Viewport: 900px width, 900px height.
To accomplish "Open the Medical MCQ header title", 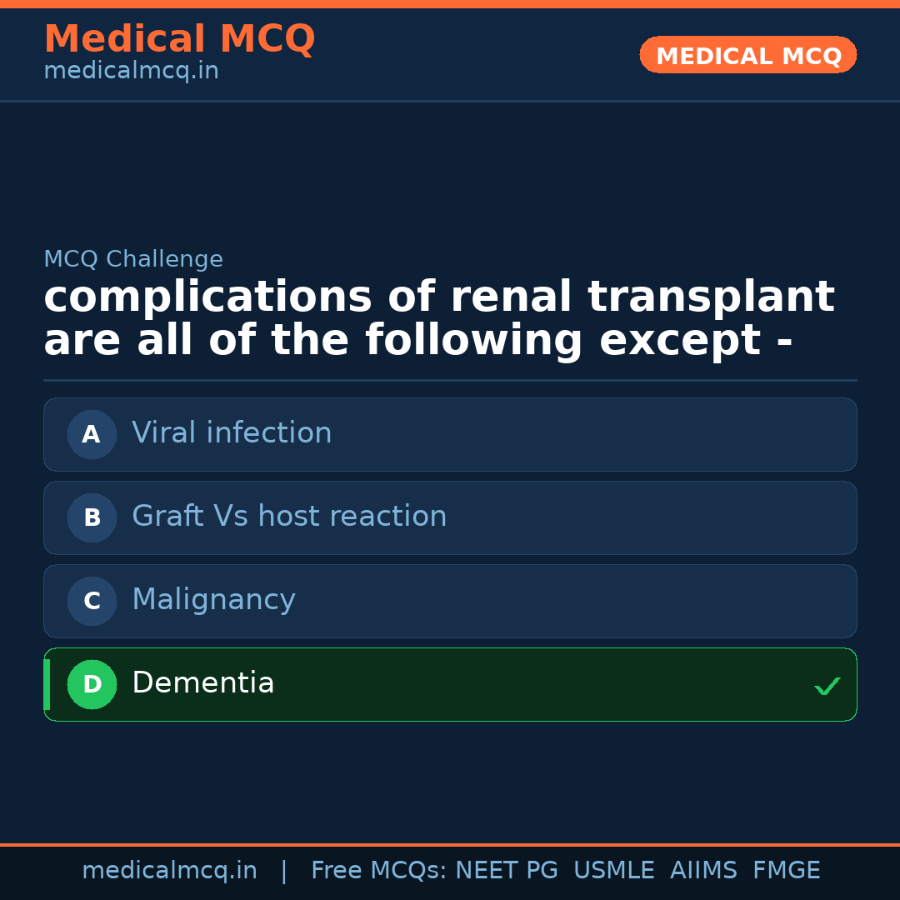I will (179, 39).
